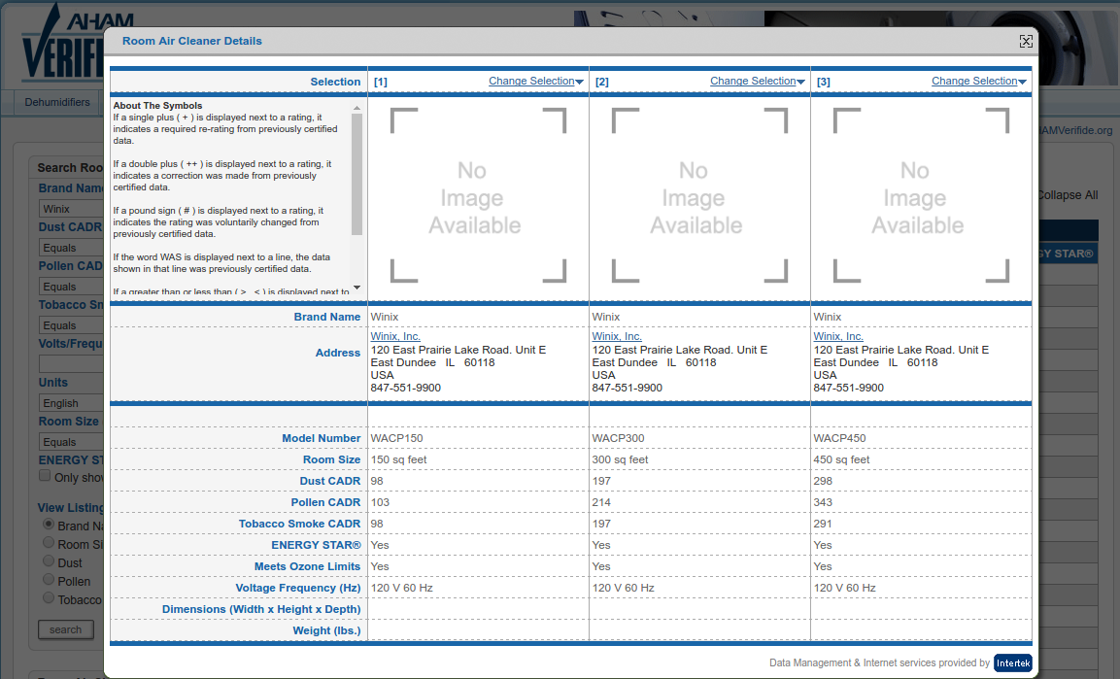Click model number WACP300

click(619, 438)
